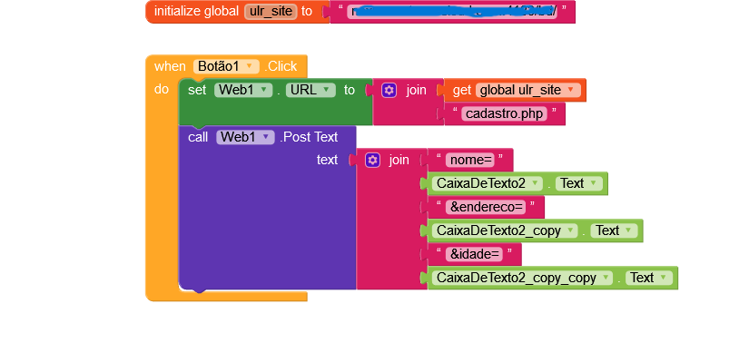
Task: Open the URL property dropdown
Action: coord(310,91)
